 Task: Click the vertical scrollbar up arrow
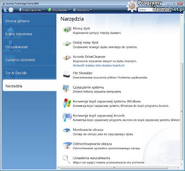click(182, 15)
